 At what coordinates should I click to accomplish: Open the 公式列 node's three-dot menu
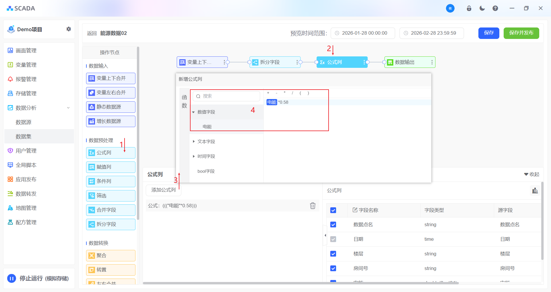[364, 62]
